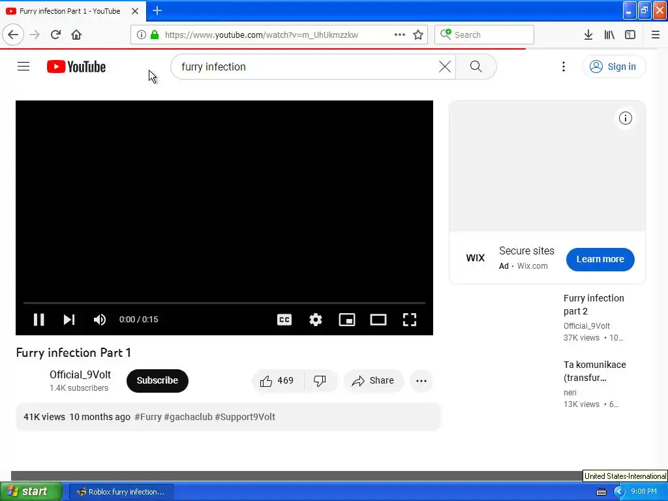Image resolution: width=668 pixels, height=501 pixels.
Task: Enter full screen mode
Action: (x=410, y=320)
